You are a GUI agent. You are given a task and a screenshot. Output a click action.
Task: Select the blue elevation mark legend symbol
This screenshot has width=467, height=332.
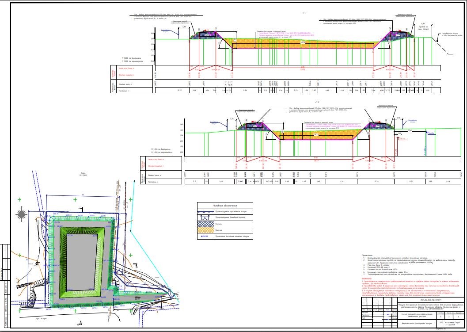click(206, 237)
